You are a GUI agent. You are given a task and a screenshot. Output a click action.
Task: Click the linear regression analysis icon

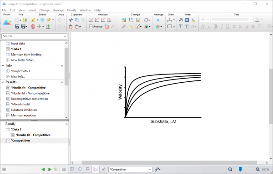91,20
